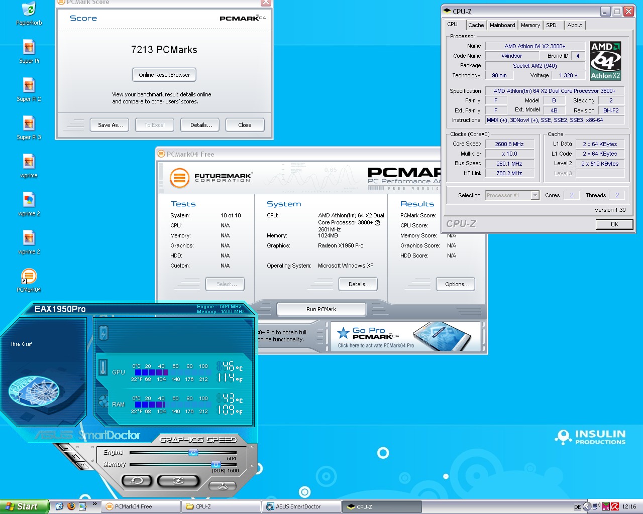The image size is (643, 514).
Task: Click the Windows Start button
Action: (24, 506)
